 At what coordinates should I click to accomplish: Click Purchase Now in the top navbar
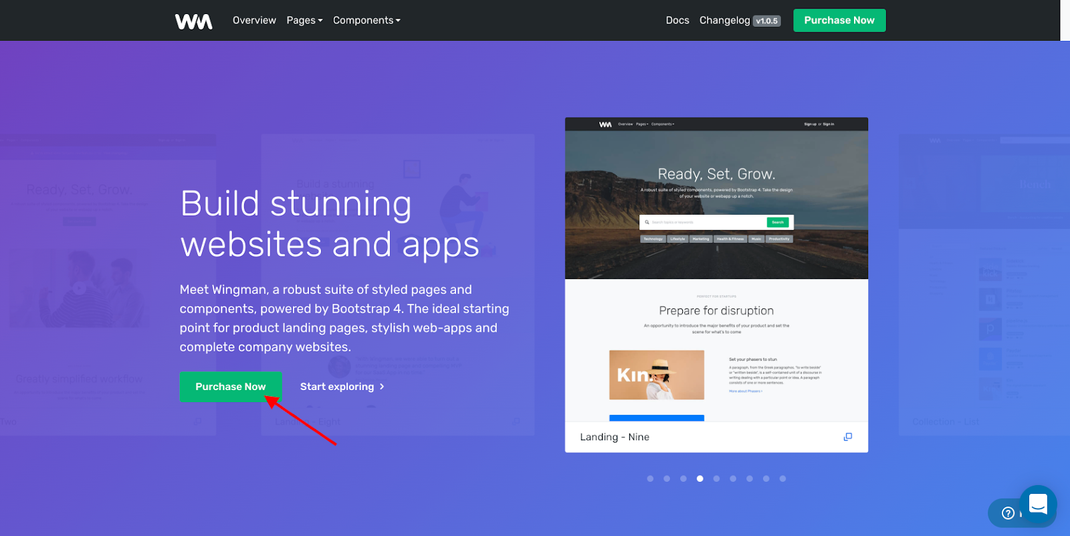tap(839, 21)
